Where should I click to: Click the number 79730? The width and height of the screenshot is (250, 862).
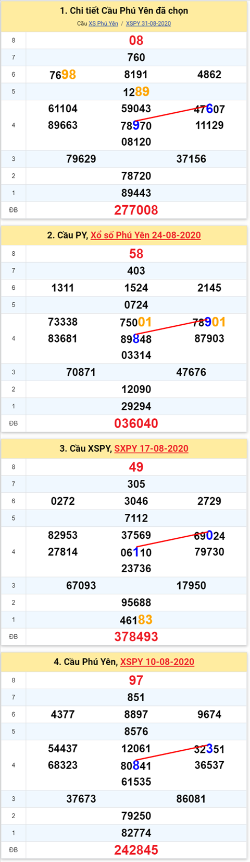pyautogui.click(x=209, y=552)
